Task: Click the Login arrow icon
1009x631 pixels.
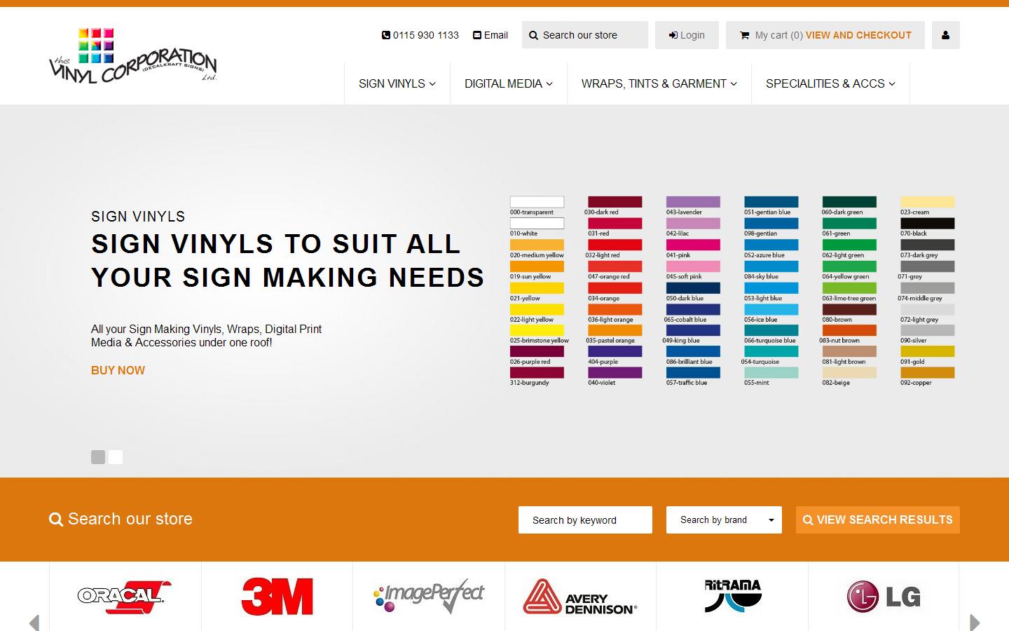Action: click(x=673, y=35)
